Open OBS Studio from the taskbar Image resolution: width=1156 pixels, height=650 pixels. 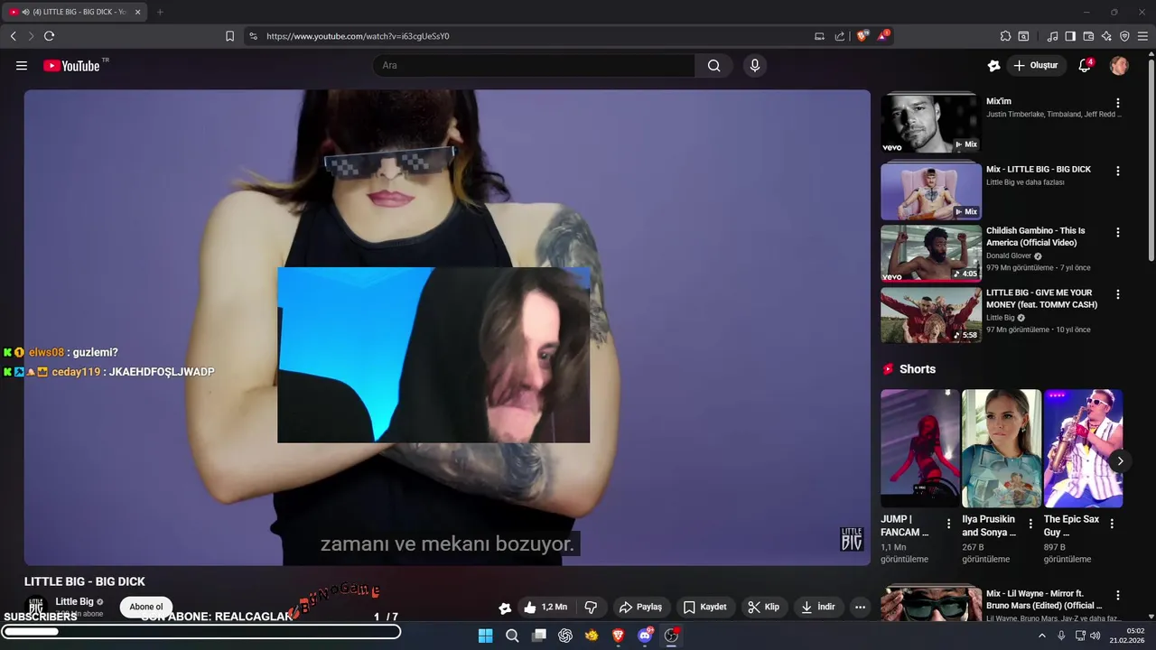pyautogui.click(x=671, y=636)
